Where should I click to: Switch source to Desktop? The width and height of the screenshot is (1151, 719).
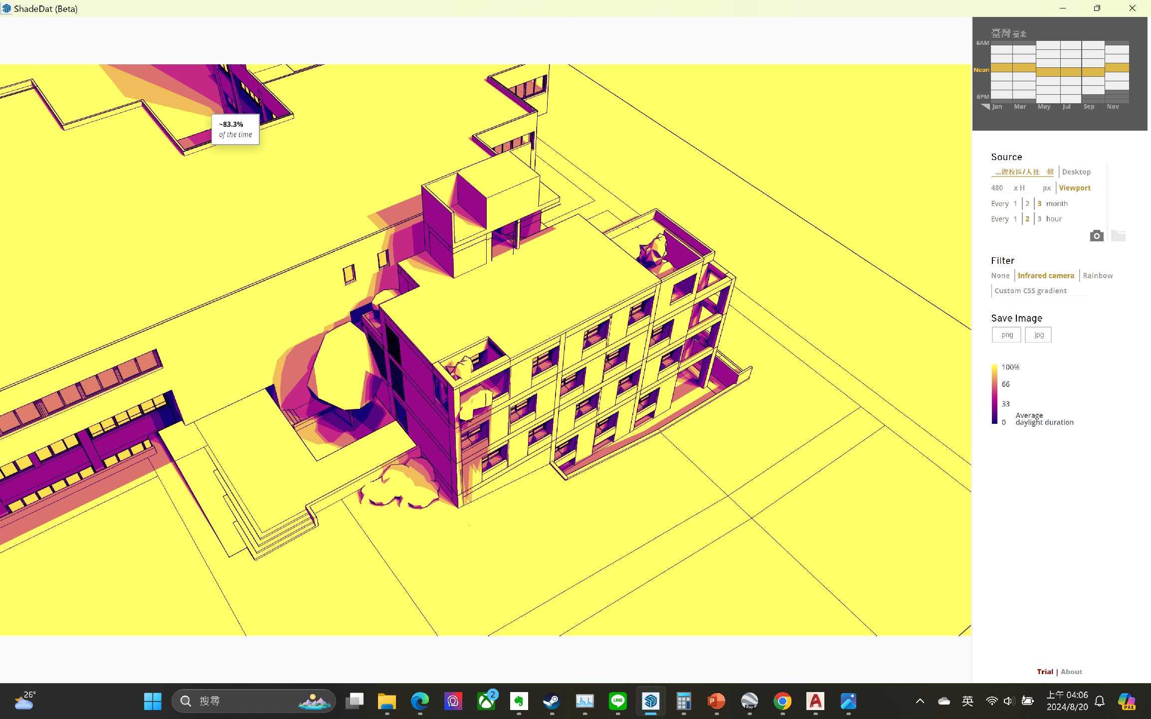tap(1076, 172)
